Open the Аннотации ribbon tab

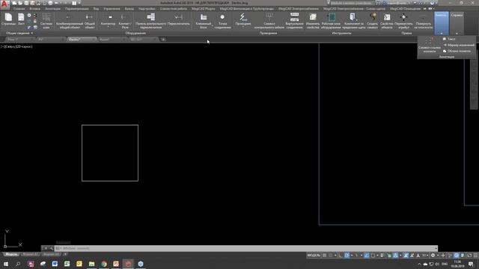pos(53,9)
